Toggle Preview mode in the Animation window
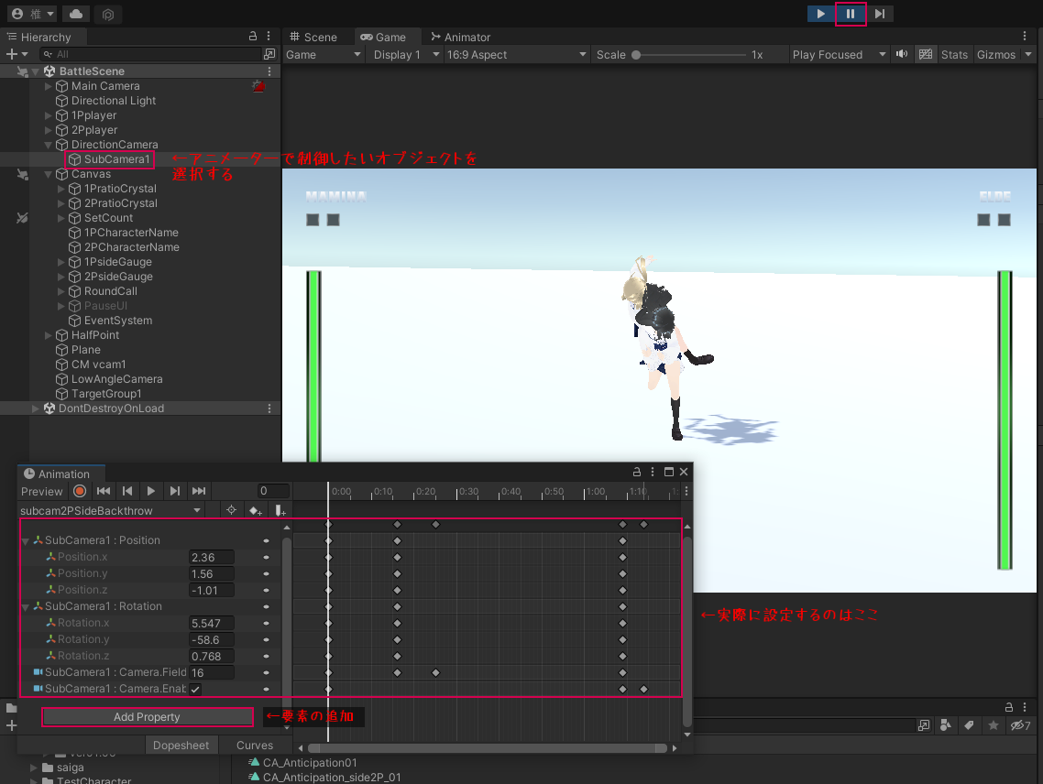1043x784 pixels. [43, 491]
